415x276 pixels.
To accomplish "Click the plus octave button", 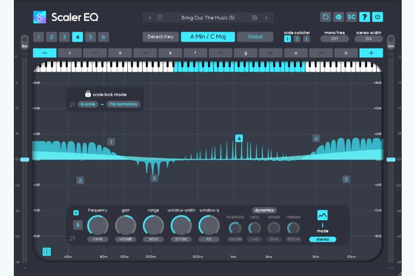I will (371, 53).
